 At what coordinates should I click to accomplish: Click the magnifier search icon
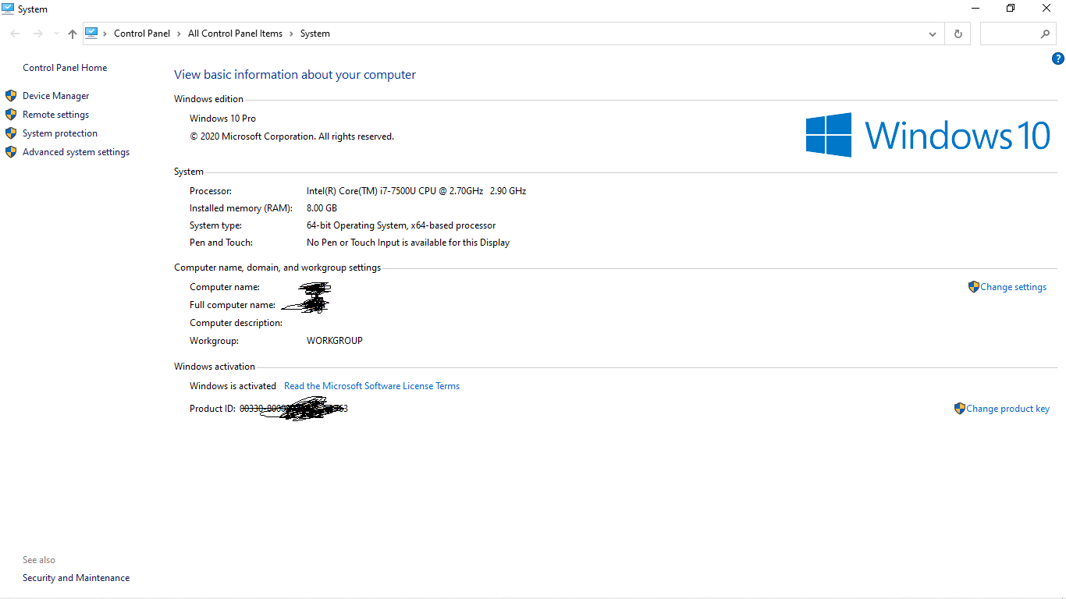pos(1045,34)
